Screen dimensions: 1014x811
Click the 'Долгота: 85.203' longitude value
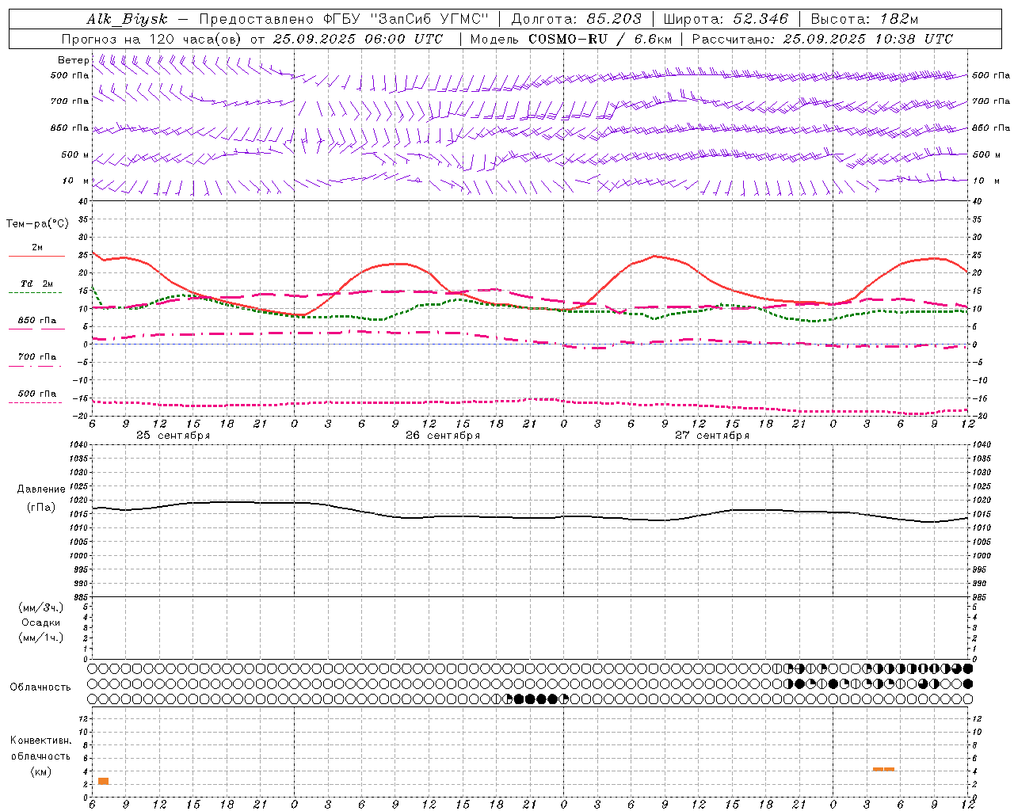tap(576, 20)
